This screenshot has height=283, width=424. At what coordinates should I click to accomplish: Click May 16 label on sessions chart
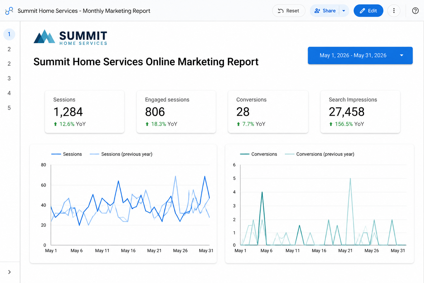128,251
